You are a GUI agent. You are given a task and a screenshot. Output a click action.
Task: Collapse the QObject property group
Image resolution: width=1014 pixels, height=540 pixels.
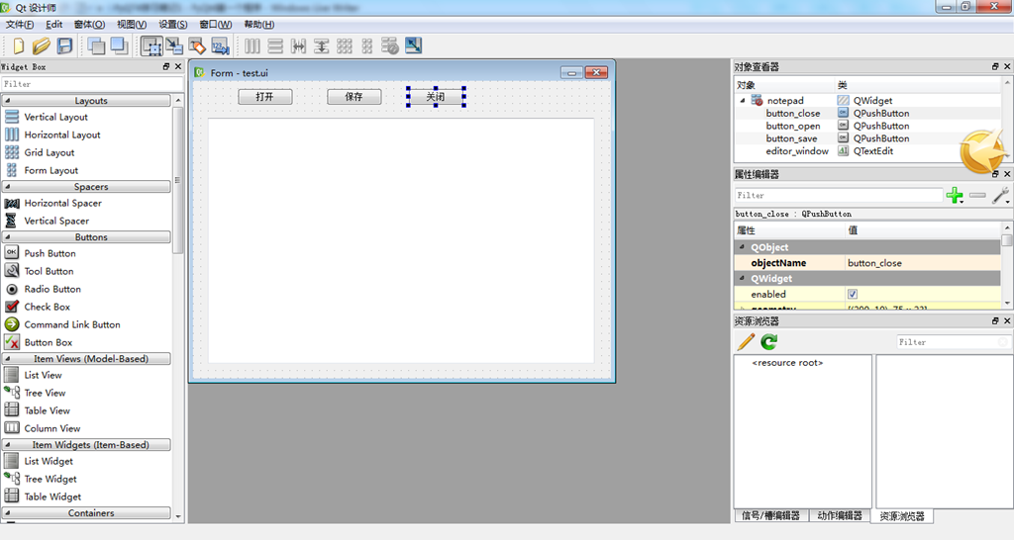click(742, 247)
